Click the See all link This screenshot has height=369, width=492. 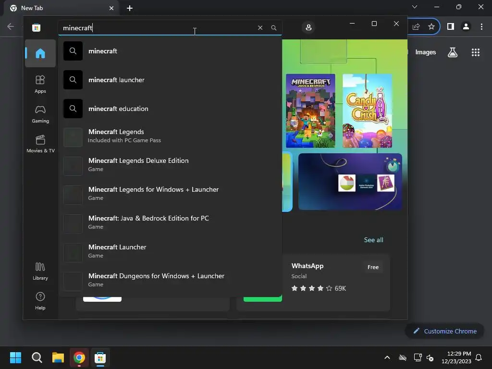coord(373,240)
